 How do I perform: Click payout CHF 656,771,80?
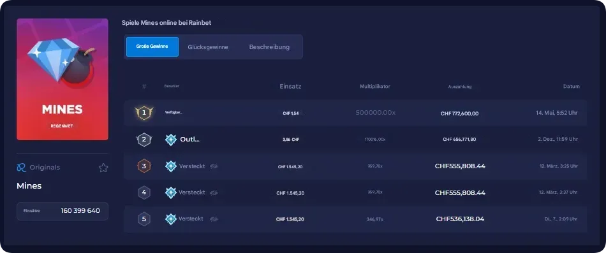[x=459, y=140]
